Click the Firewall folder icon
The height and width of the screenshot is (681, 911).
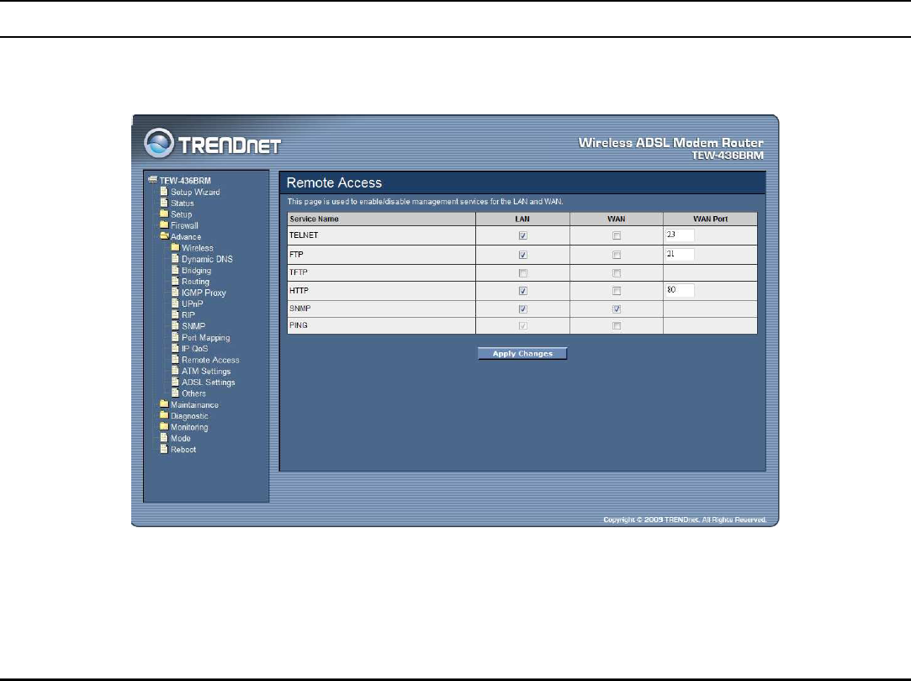point(164,224)
